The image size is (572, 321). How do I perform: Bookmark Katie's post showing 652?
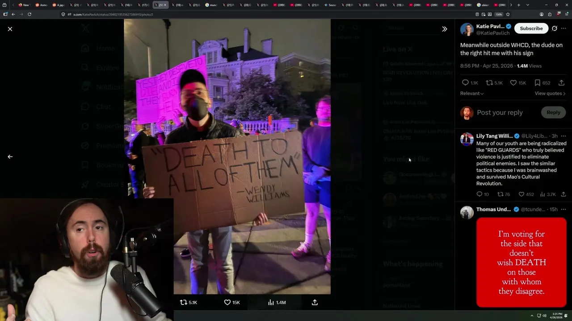pos(542,82)
